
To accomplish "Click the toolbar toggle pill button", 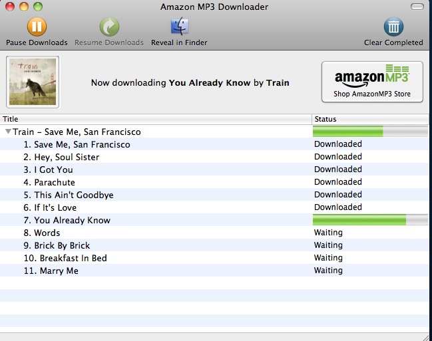I will pos(417,7).
